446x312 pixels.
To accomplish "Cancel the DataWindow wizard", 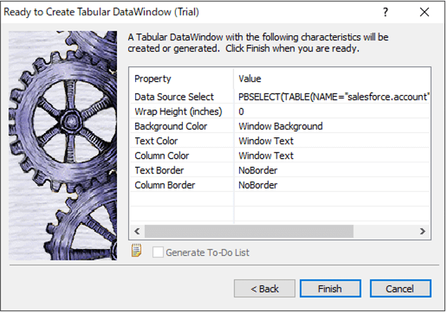I will pyautogui.click(x=400, y=288).
